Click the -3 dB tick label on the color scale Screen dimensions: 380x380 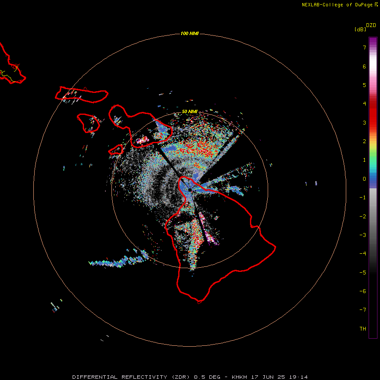[363, 235]
